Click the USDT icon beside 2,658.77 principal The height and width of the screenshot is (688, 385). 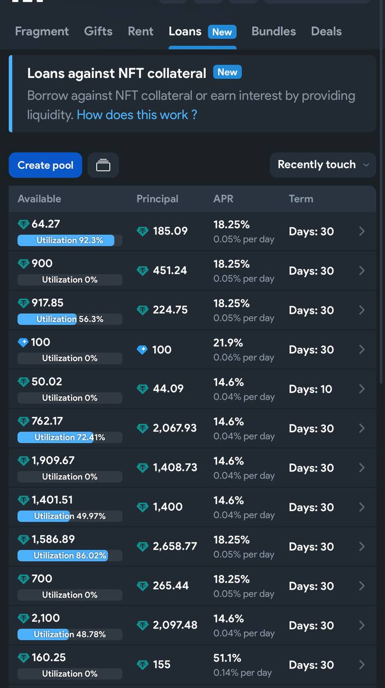click(x=142, y=547)
